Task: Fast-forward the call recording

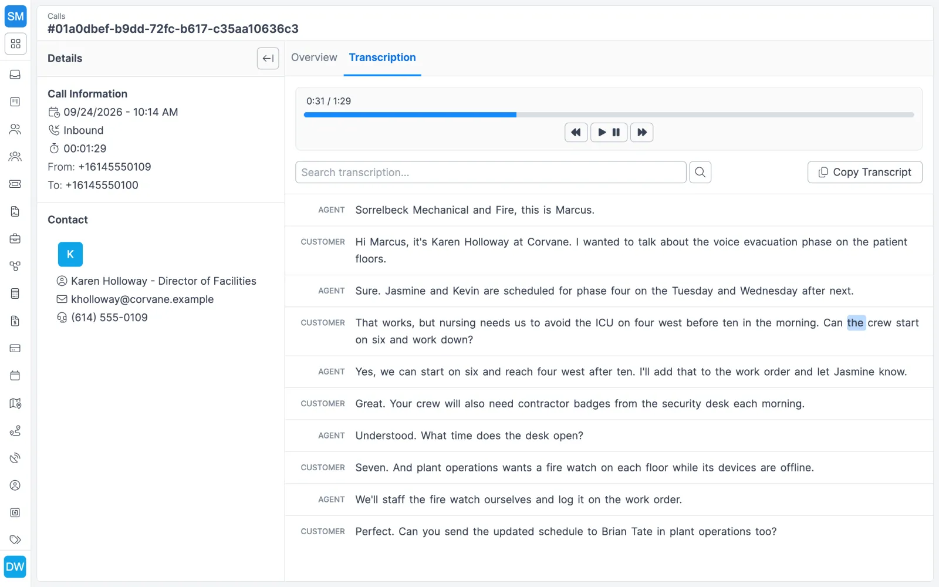Action: pos(641,132)
